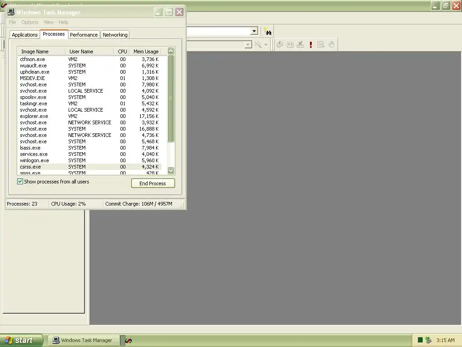462x347 pixels.
Task: Click the Start button
Action: pyautogui.click(x=21, y=340)
